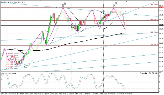164x95 pixels.
Task: Click the stochastic indicator label in lower pane
Action: point(8,73)
